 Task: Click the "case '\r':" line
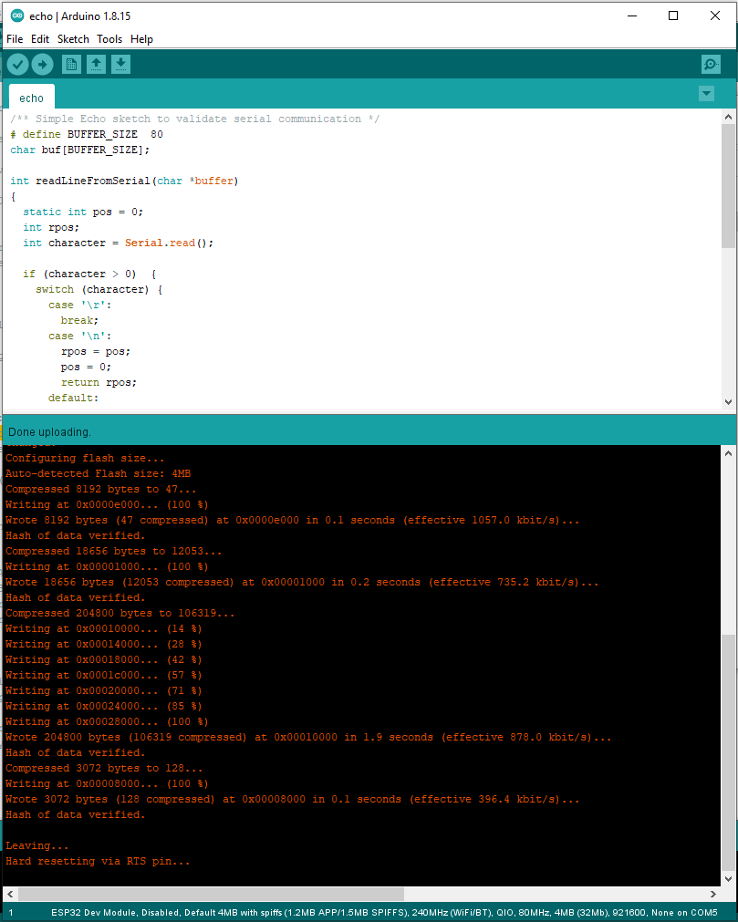[79, 305]
